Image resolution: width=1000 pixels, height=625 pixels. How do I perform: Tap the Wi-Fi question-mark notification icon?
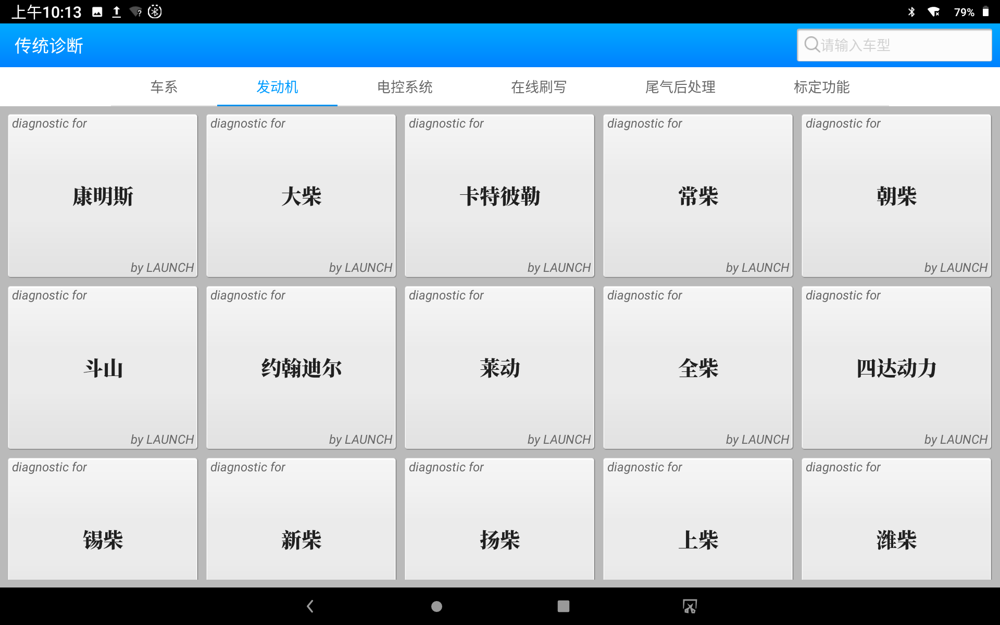[x=136, y=12]
